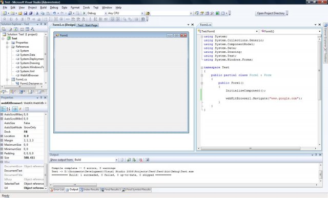Select WebKitBrowser reference in Solution Explorer
Viewport: 328px width, 198px height.
(x=29, y=75)
